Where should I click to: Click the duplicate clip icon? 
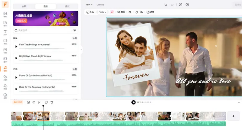point(46,102)
